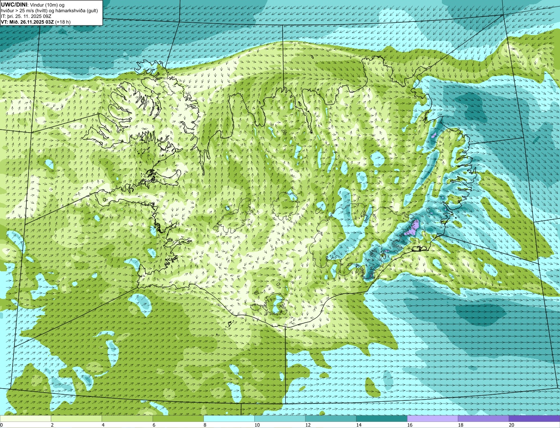Click the legend tick label "6"
The image size is (560, 428).
(154, 425)
